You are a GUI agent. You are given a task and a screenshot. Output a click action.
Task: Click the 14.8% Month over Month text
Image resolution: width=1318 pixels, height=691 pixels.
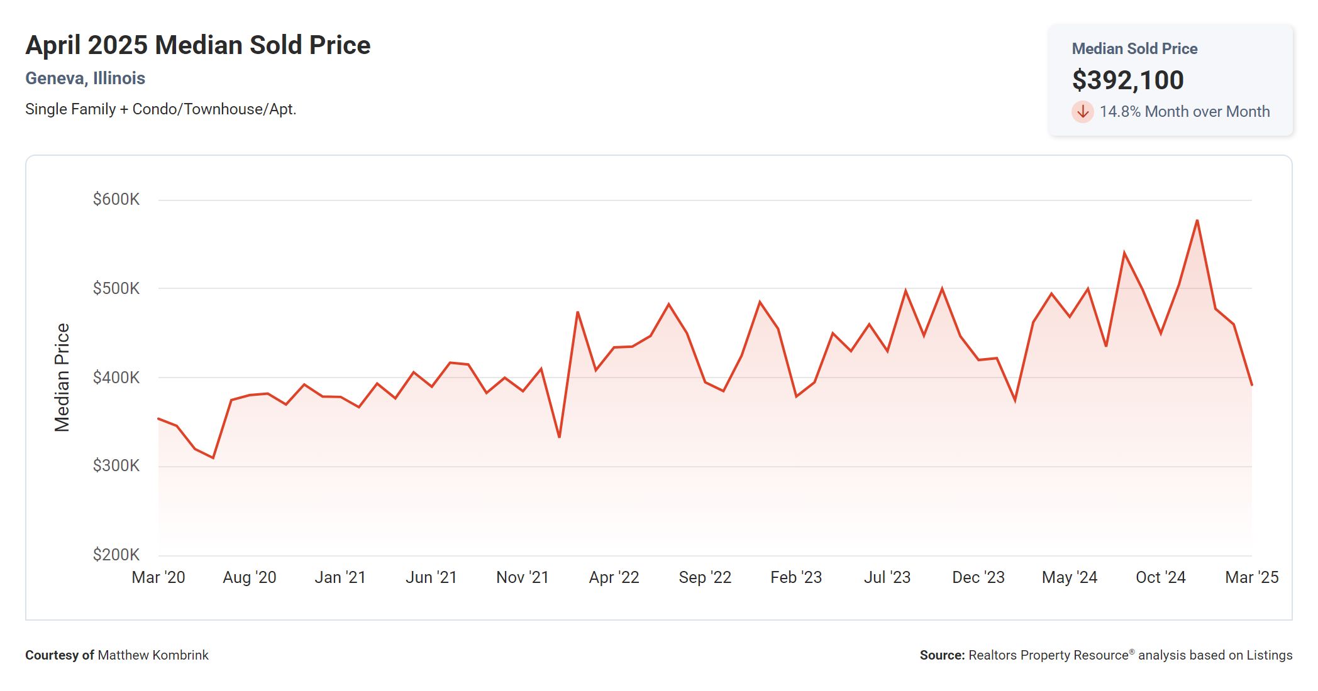click(x=1184, y=112)
